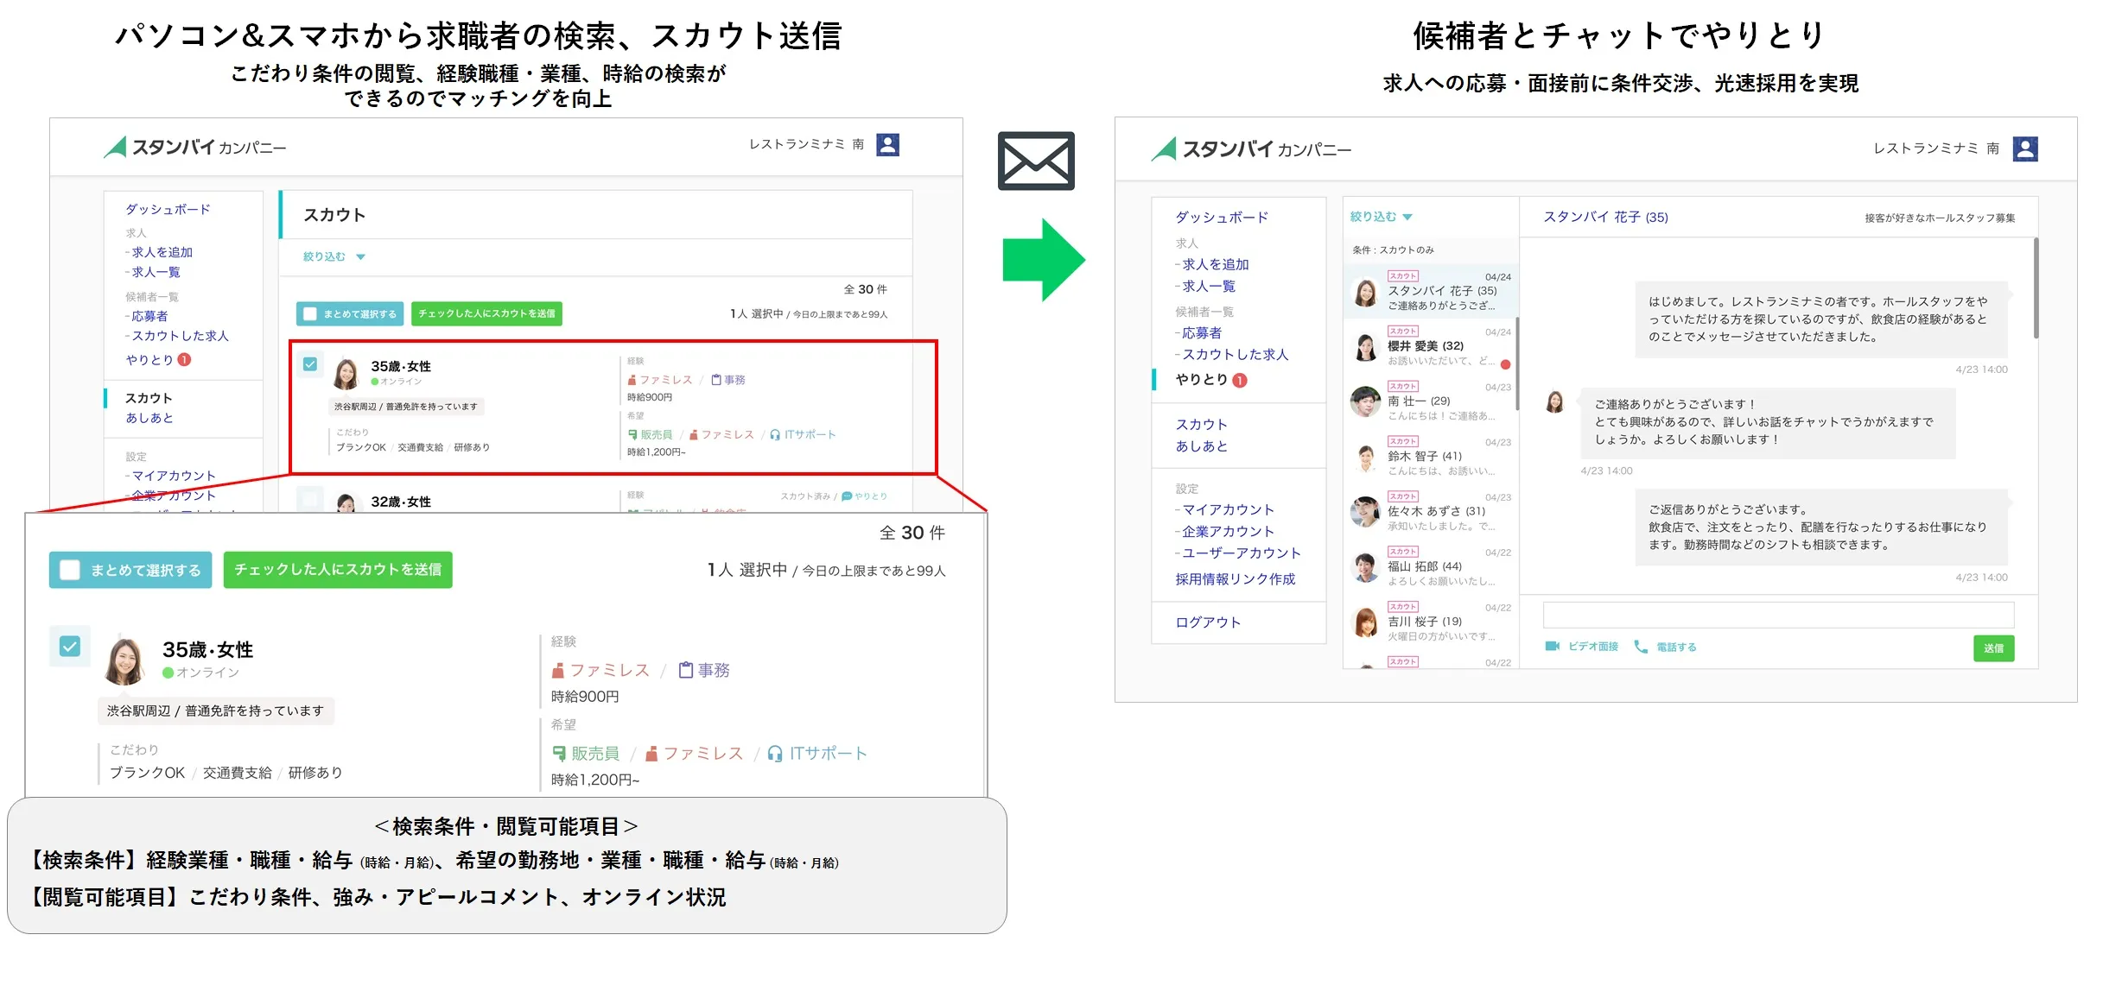Toggle the まとめて選択する checkbox in enlarged view
2122x998 pixels.
(x=71, y=570)
